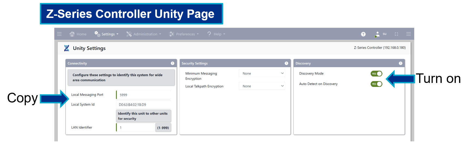The height and width of the screenshot is (146, 474).
Task: Click the Discovery Mode label
Action: (311, 73)
